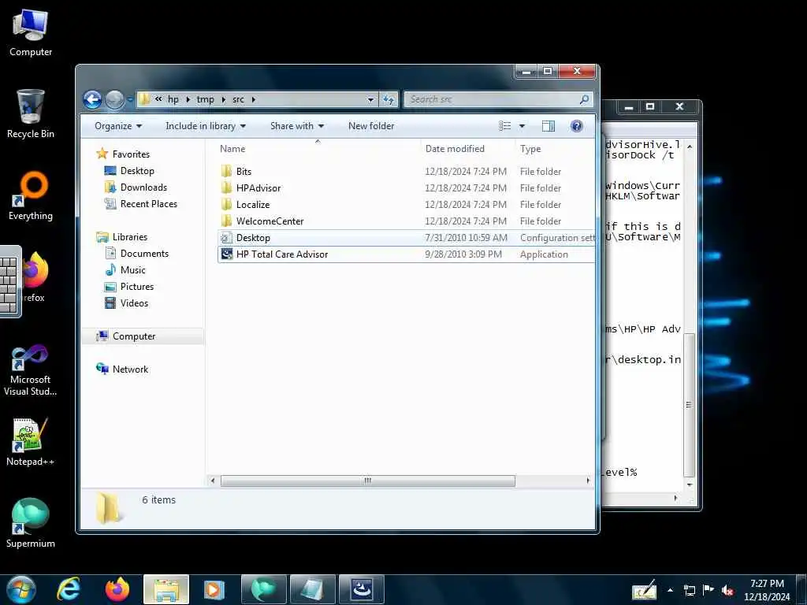Open the Action Center flag icon
This screenshot has width=807, height=605.
(708, 590)
